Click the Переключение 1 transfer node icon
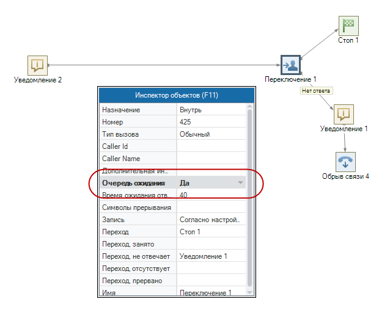Screen dimensions: 390x310 click(x=290, y=65)
